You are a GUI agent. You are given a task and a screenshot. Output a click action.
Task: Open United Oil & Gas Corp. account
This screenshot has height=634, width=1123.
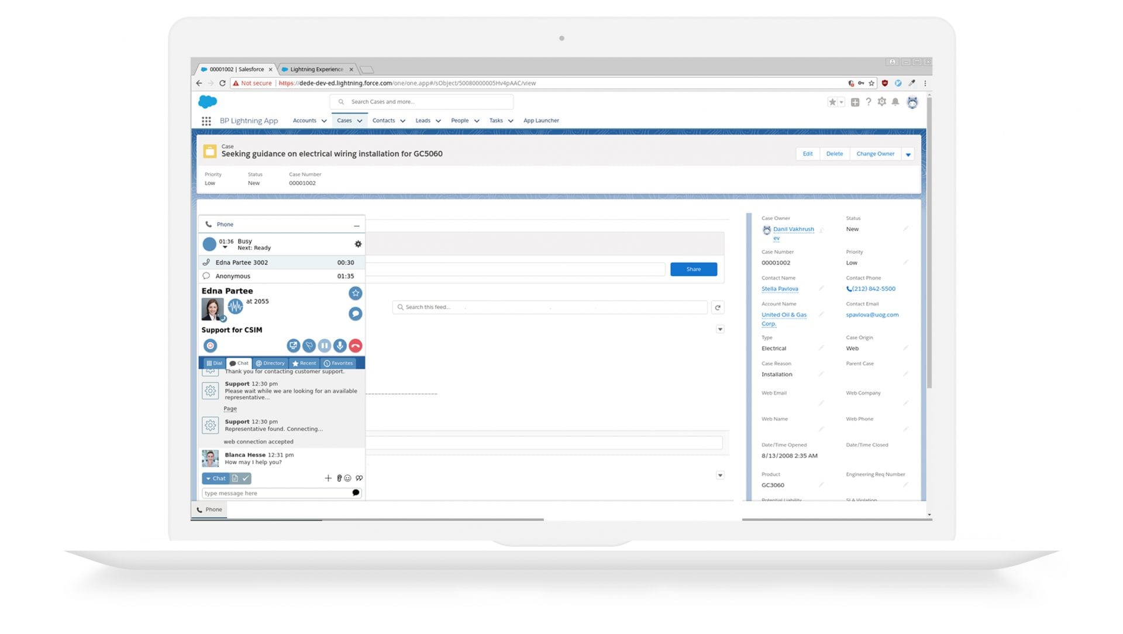pyautogui.click(x=784, y=319)
